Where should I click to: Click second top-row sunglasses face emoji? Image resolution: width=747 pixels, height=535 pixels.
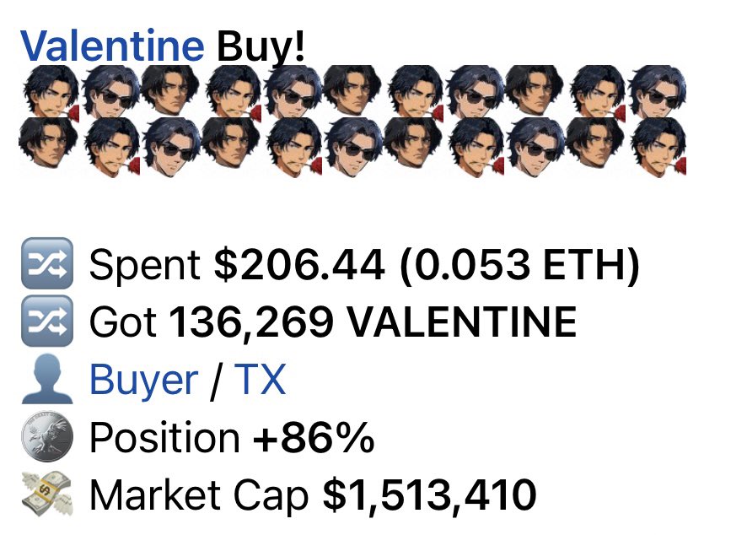pos(294,91)
